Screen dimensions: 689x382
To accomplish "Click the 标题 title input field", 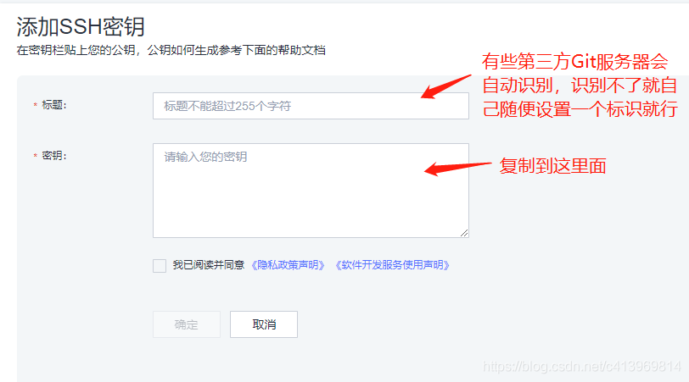I will (x=311, y=106).
